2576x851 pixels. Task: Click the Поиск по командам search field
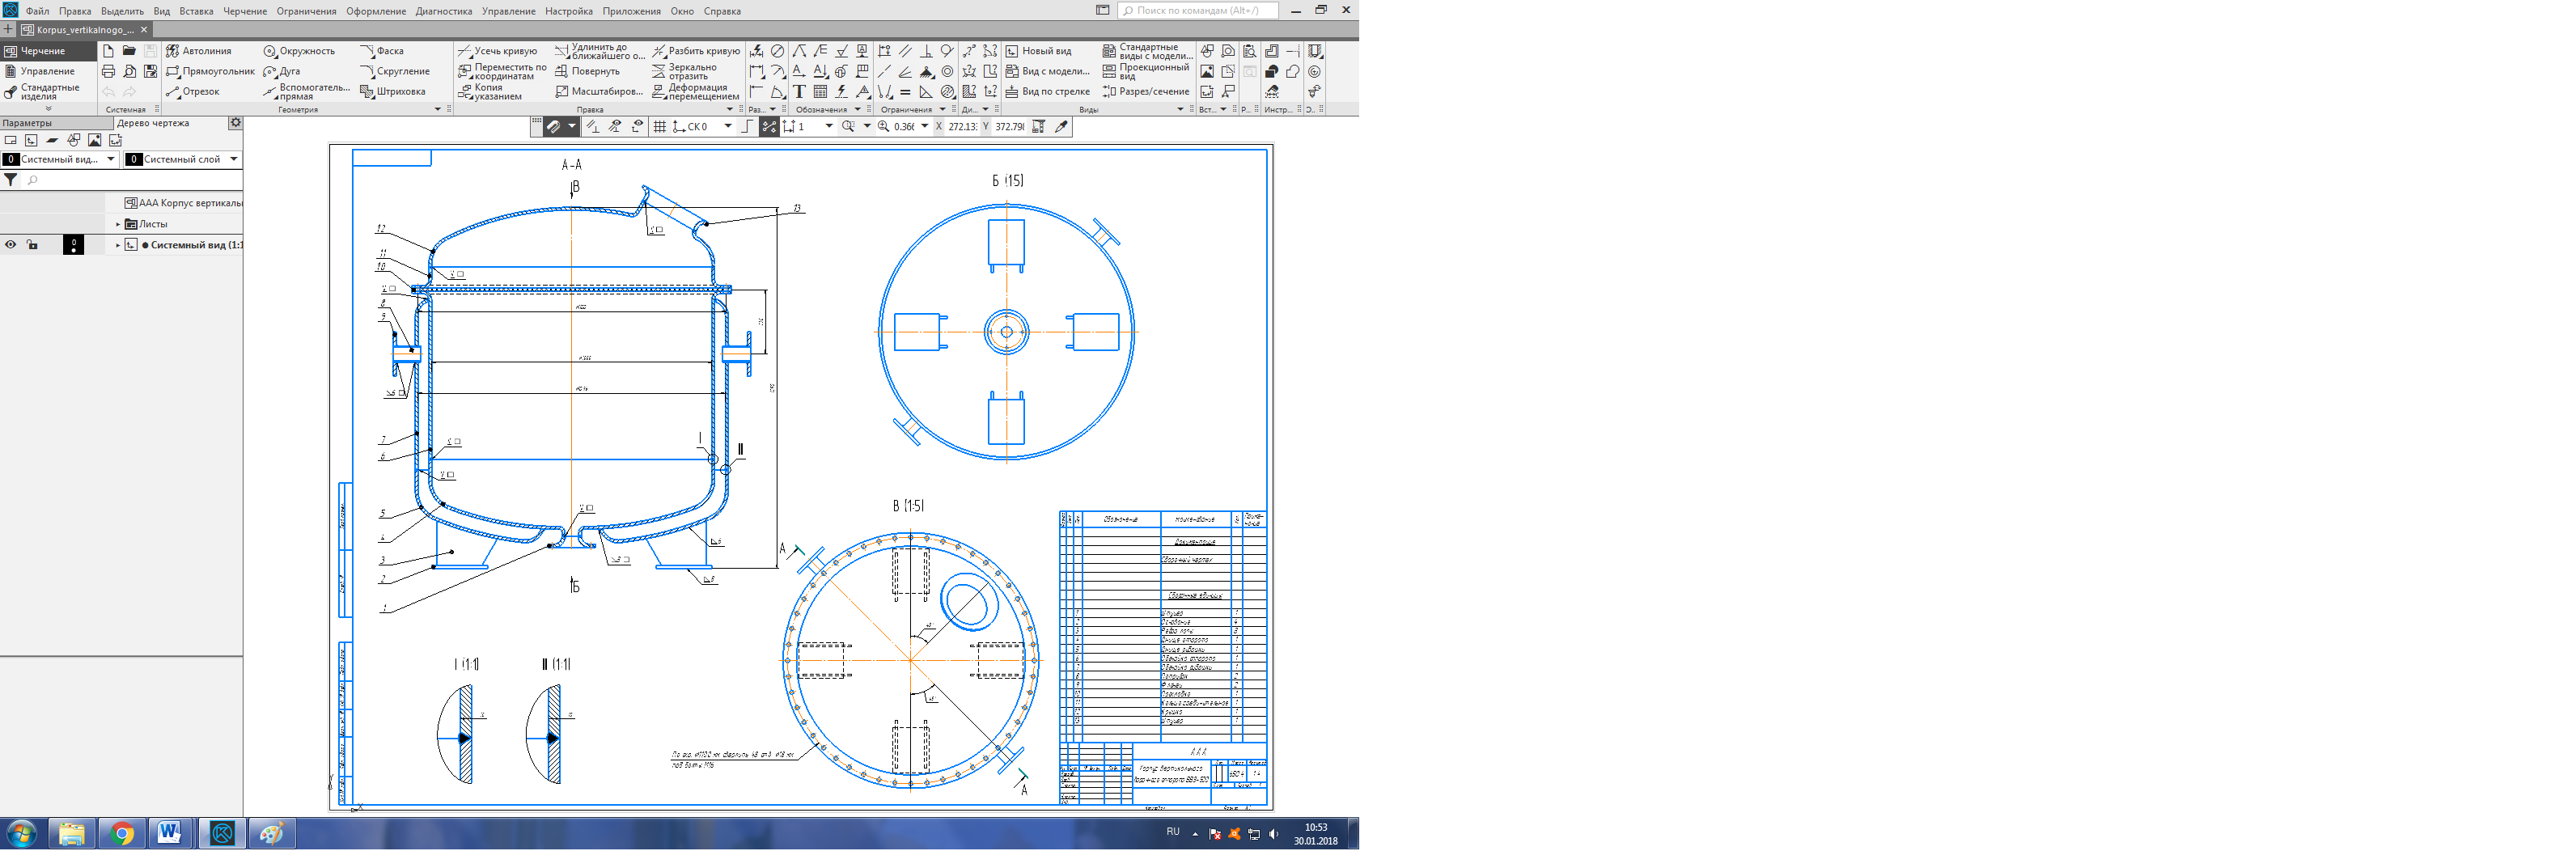(x=1198, y=11)
